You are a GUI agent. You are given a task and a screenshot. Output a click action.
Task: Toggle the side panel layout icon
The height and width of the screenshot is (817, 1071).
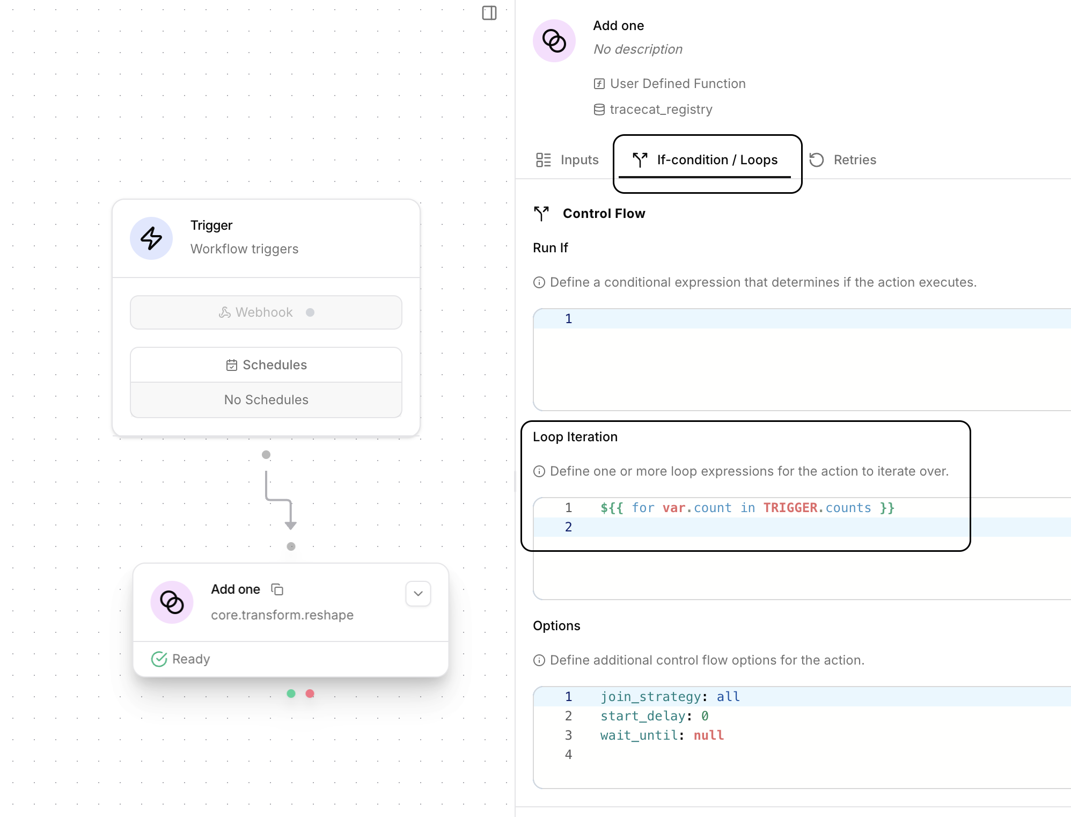[489, 13]
